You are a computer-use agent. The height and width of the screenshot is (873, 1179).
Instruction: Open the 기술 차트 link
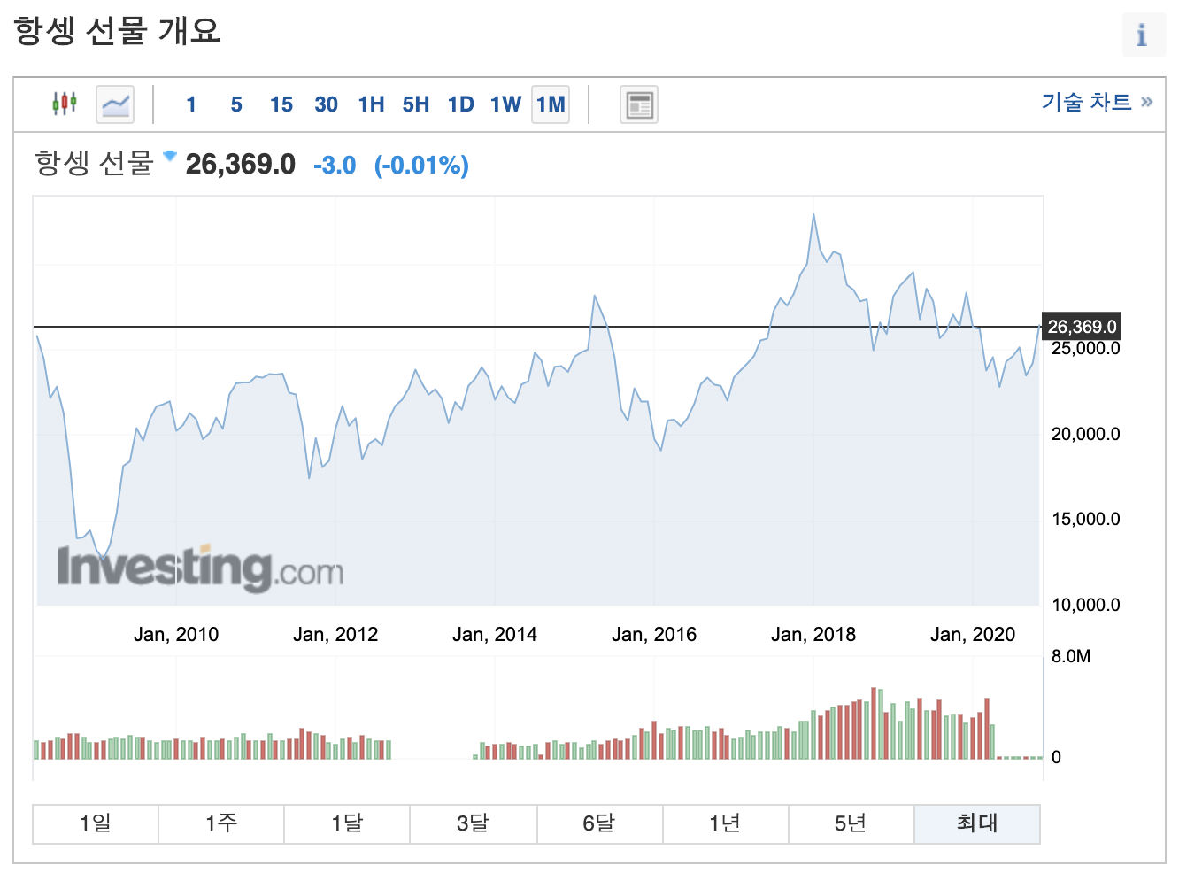click(x=1098, y=102)
